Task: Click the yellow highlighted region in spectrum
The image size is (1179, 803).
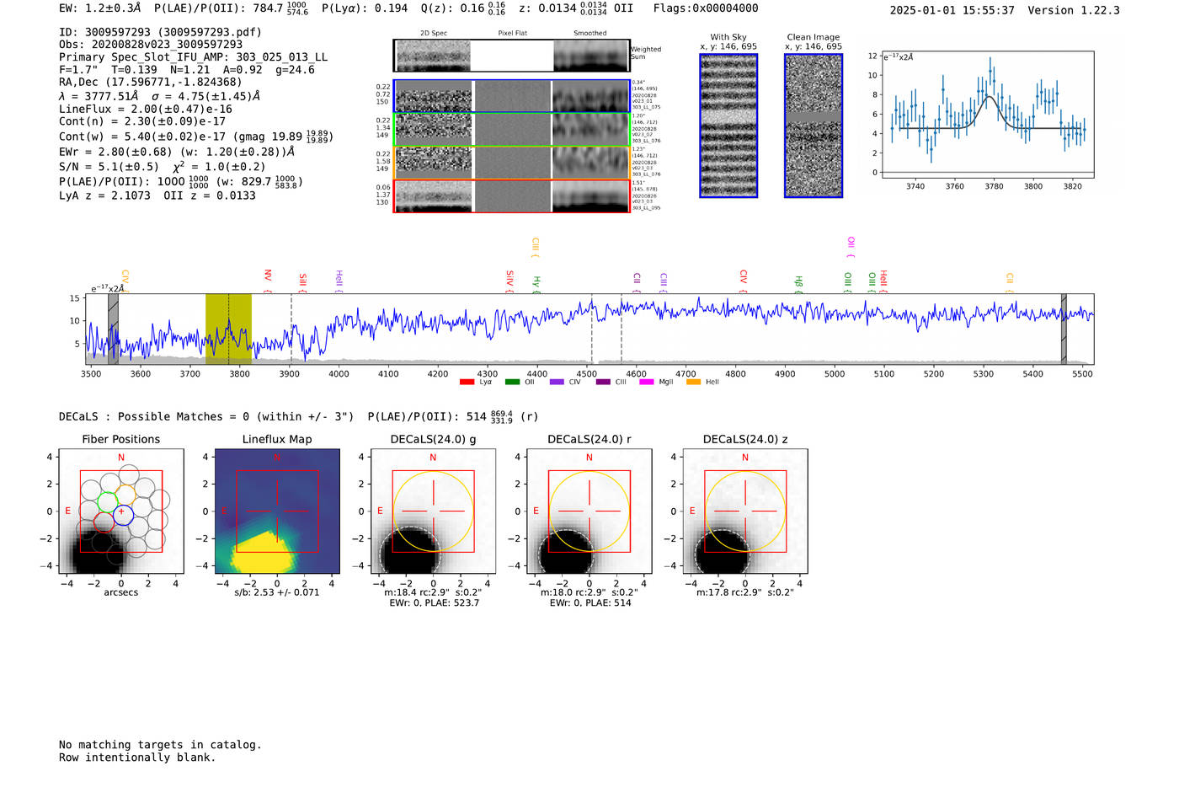Action: (228, 329)
